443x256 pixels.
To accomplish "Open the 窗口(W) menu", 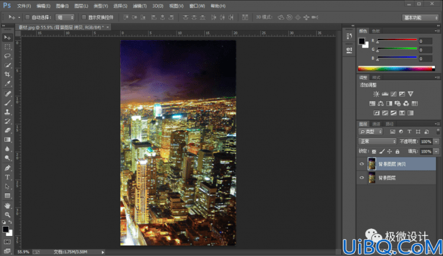I will pyautogui.click(x=197, y=6).
